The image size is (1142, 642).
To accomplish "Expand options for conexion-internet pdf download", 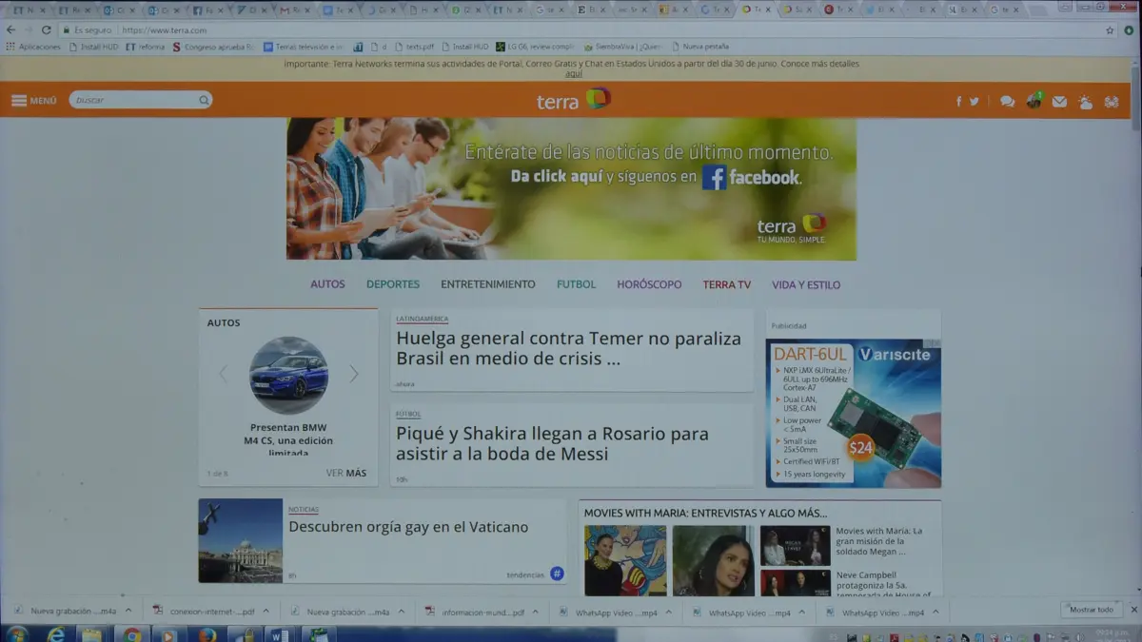I will coord(266,612).
